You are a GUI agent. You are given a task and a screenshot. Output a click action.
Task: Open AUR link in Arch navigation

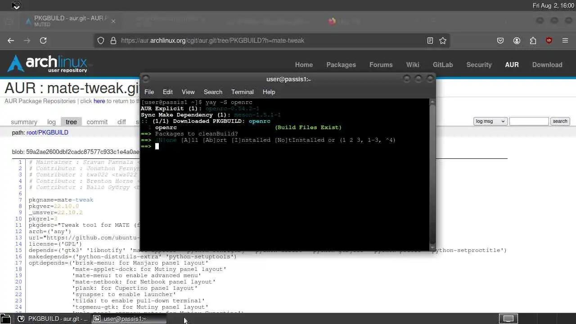tap(512, 65)
